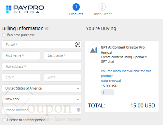
Task: Click the You're Buying heading
Action: 101,28
